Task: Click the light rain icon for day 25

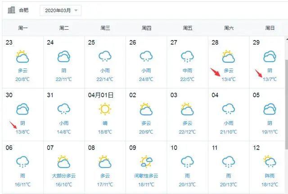Action: pyautogui.click(x=105, y=56)
